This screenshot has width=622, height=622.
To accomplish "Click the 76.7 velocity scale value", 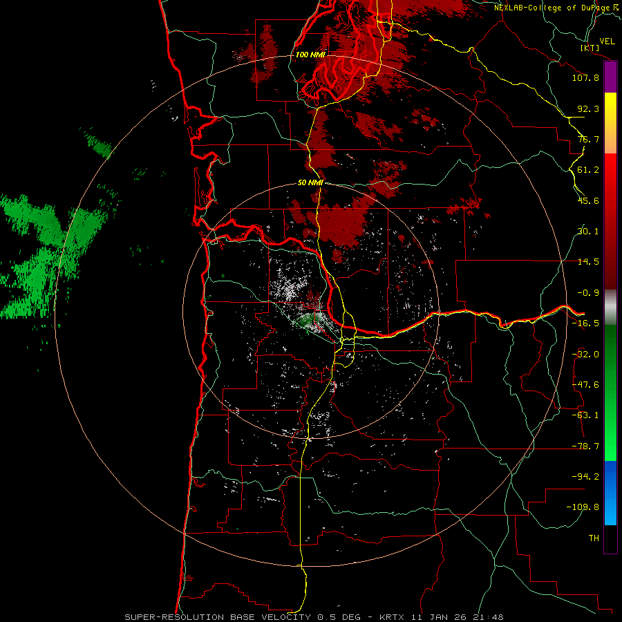I will (x=588, y=139).
